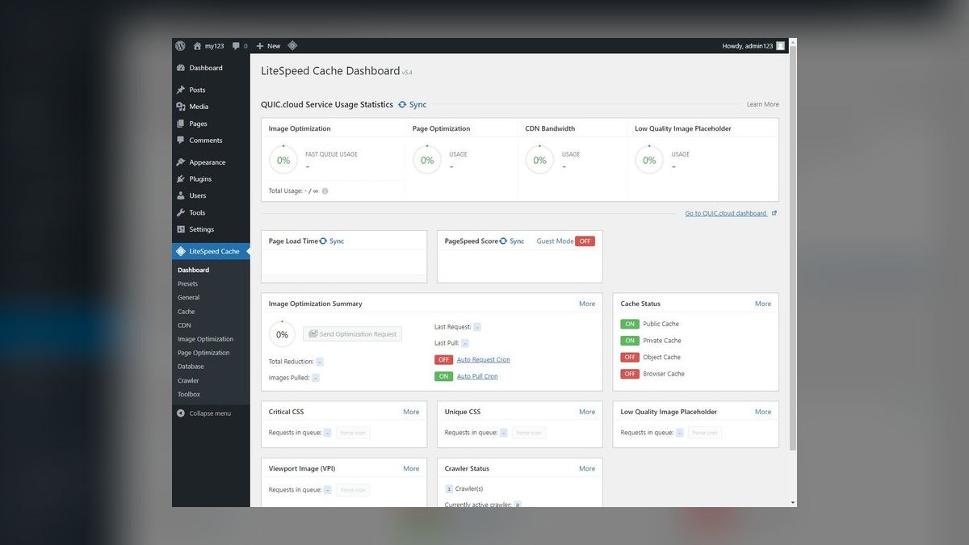
Task: Toggle the Public Cache ON badge
Action: pos(630,324)
